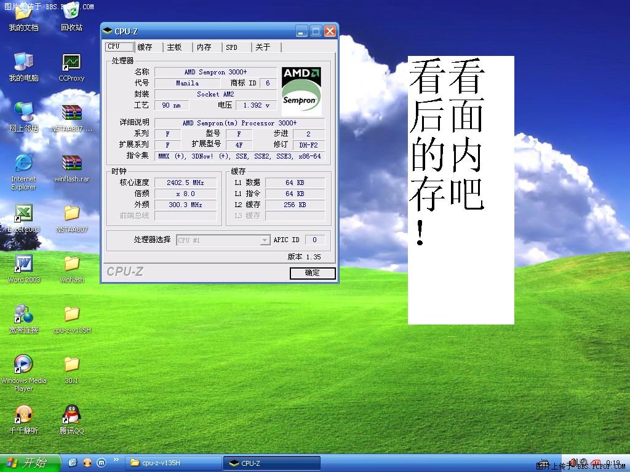Screen dimensions: 630x472
Task: Click the 扩展型号 value 4F
Action: 239,145
